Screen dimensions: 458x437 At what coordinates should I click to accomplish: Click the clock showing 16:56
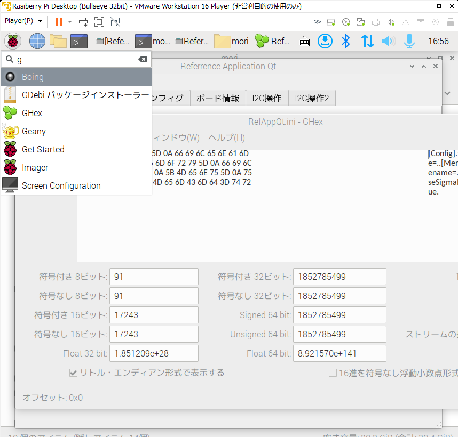point(438,41)
